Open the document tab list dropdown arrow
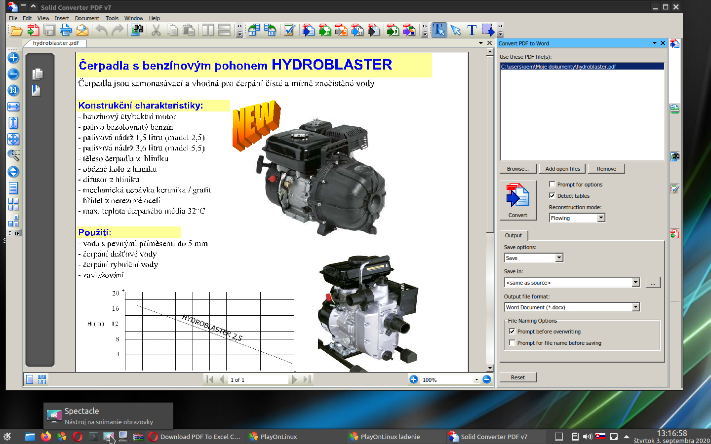The height and width of the screenshot is (444, 711). pyautogui.click(x=481, y=43)
